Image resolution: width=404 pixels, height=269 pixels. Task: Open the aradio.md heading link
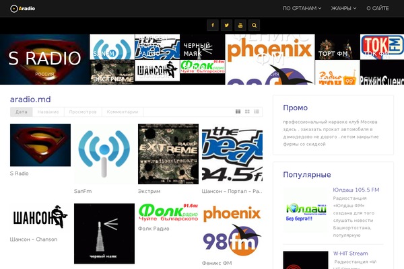tap(30, 100)
